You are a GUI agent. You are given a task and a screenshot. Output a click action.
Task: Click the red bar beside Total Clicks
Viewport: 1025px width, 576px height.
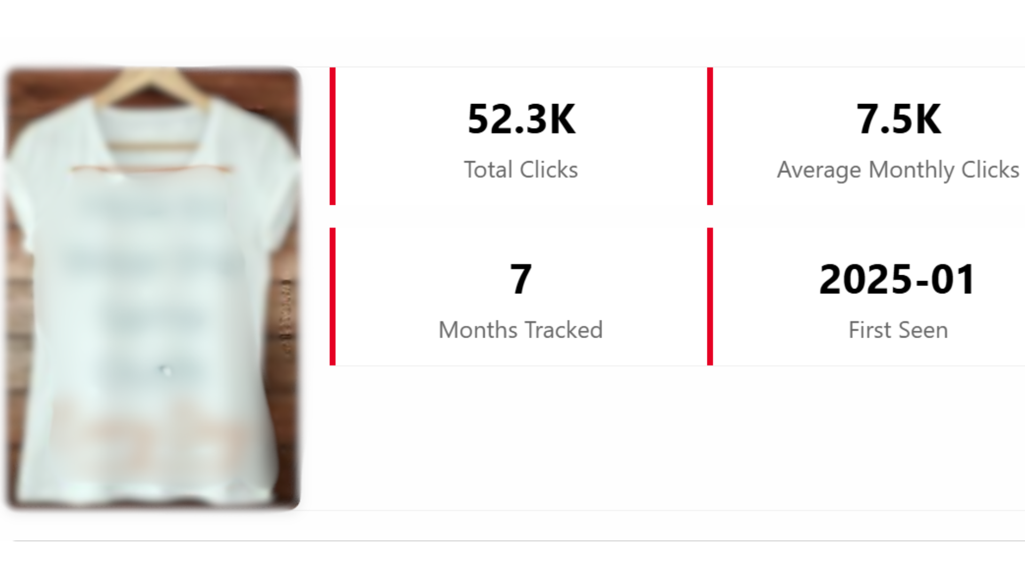click(x=333, y=136)
